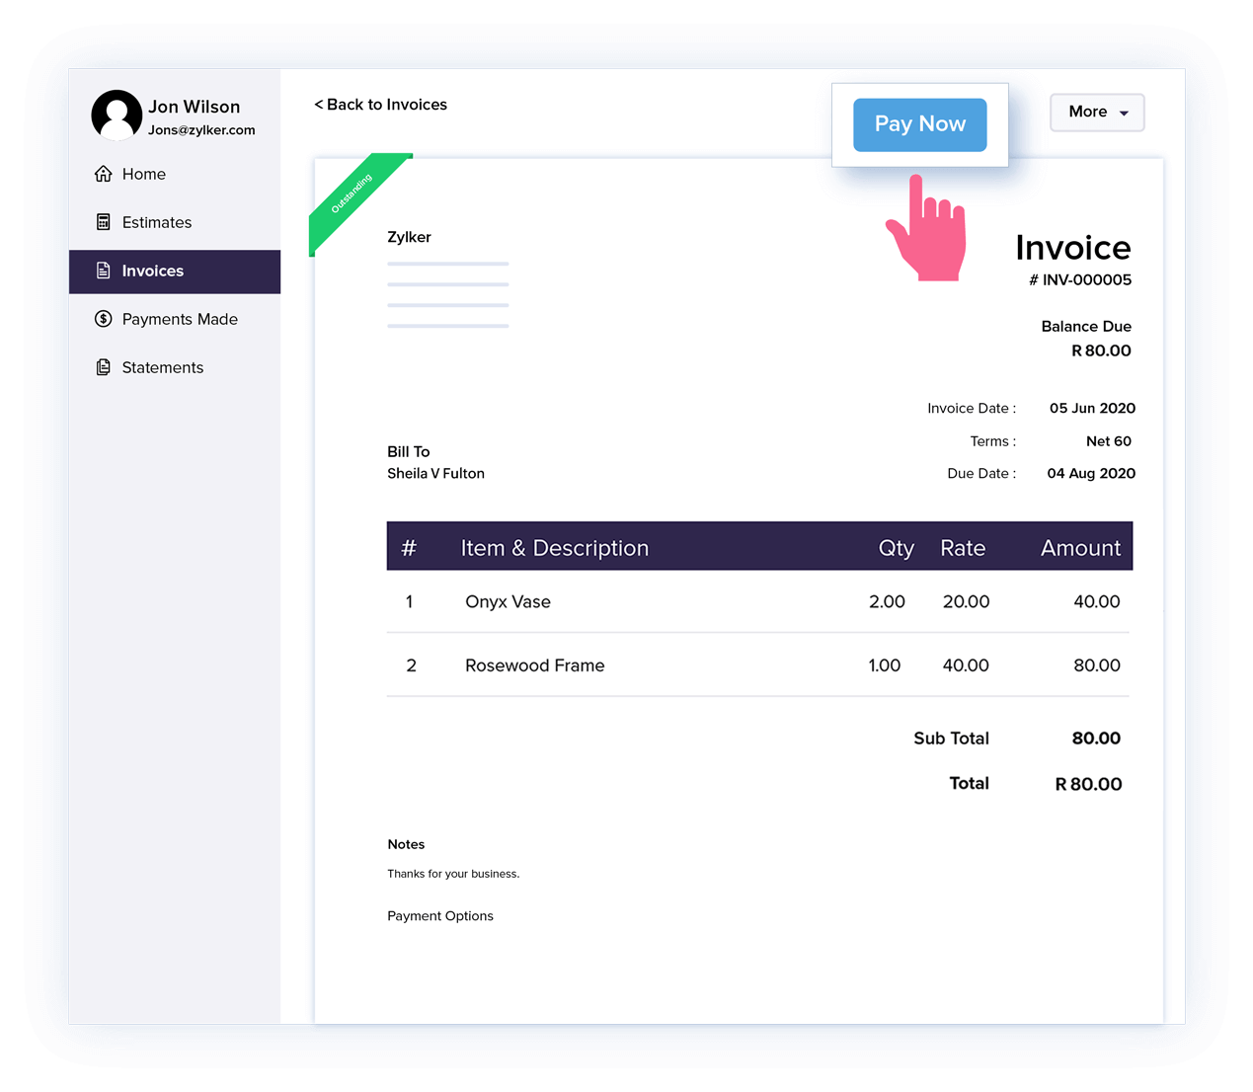This screenshot has width=1253, height=1092.
Task: Click the Estimates calculator icon
Action: 103,222
